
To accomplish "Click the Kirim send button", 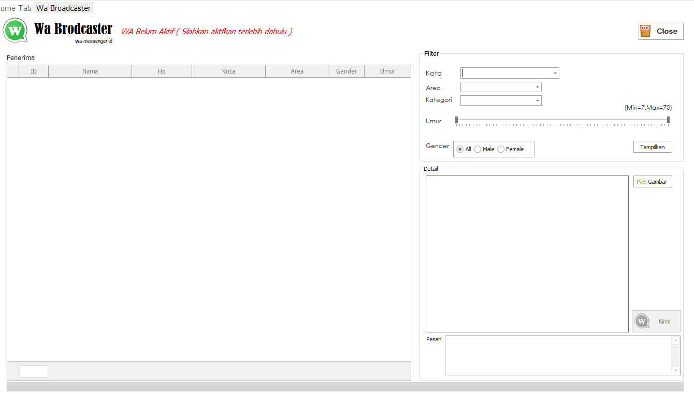I will click(656, 322).
